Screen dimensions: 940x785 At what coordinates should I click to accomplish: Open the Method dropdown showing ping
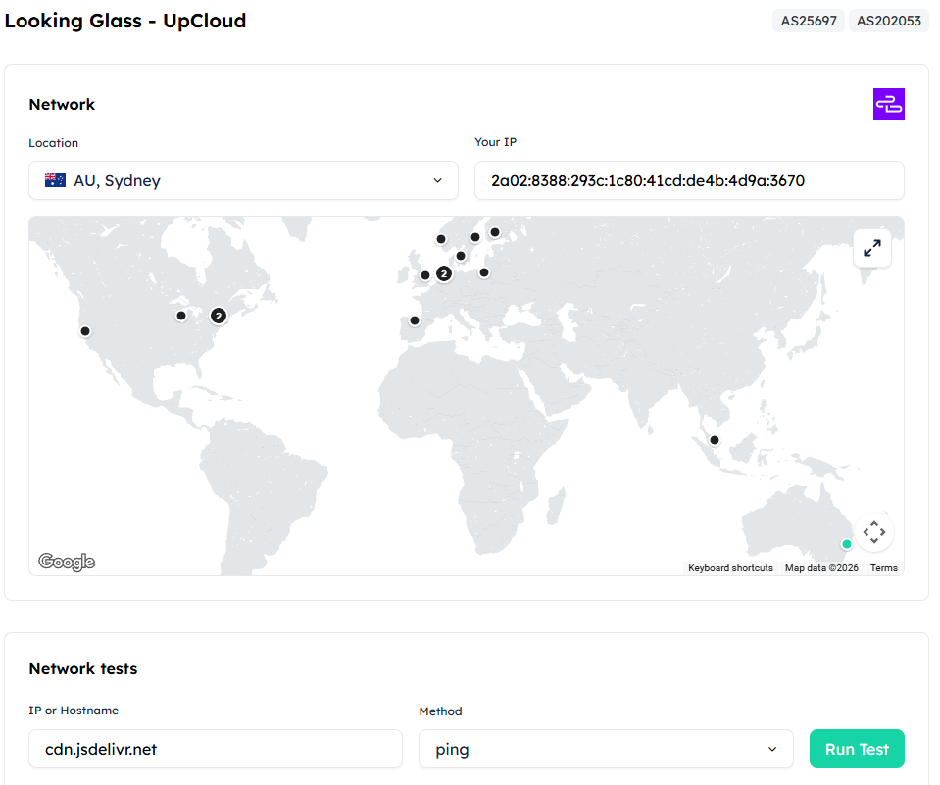tap(606, 749)
